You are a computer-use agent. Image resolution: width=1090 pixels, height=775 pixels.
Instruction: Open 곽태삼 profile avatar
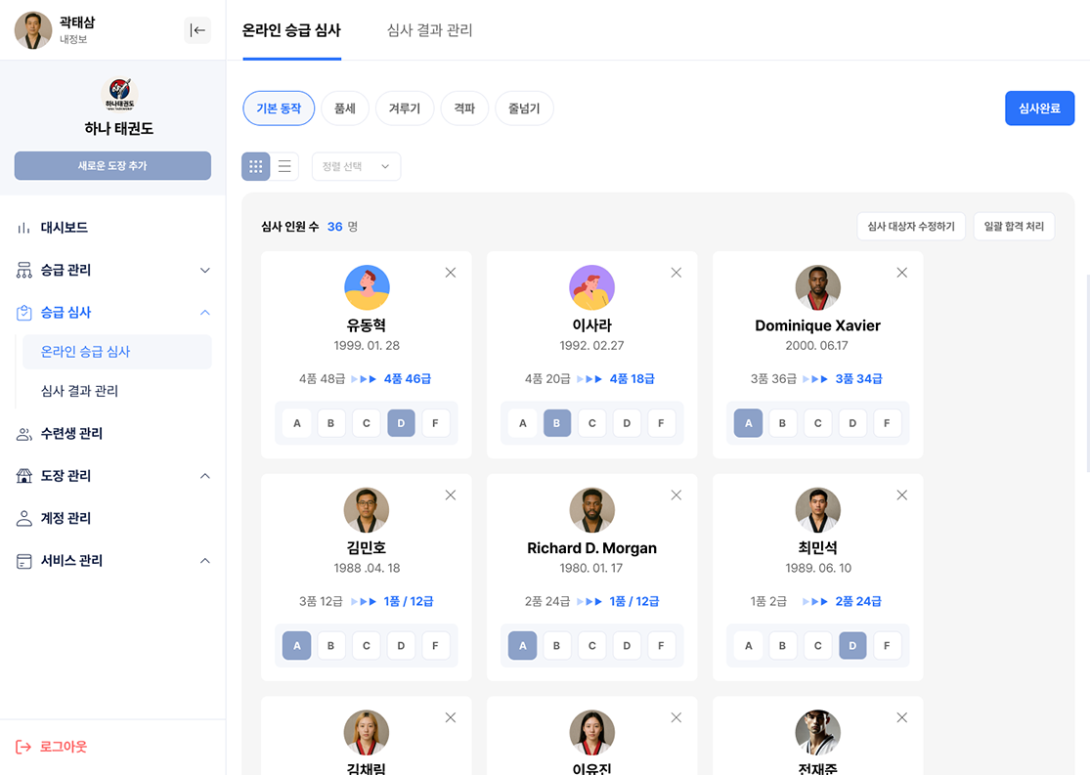point(33,30)
